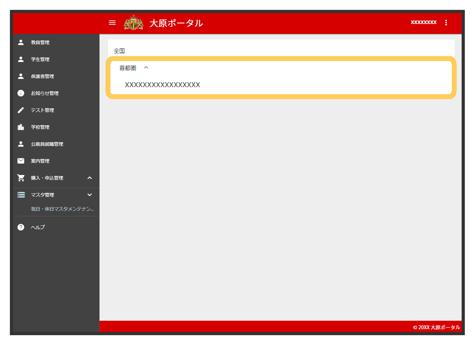Click the 購入・申込管理 shopping cart icon
This screenshot has height=344, width=474.
pyautogui.click(x=21, y=178)
